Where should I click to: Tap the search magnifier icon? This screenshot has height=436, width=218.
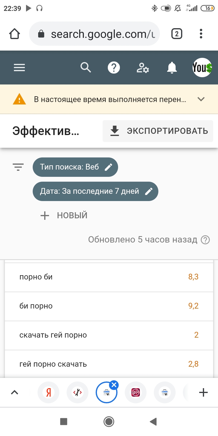(x=86, y=68)
